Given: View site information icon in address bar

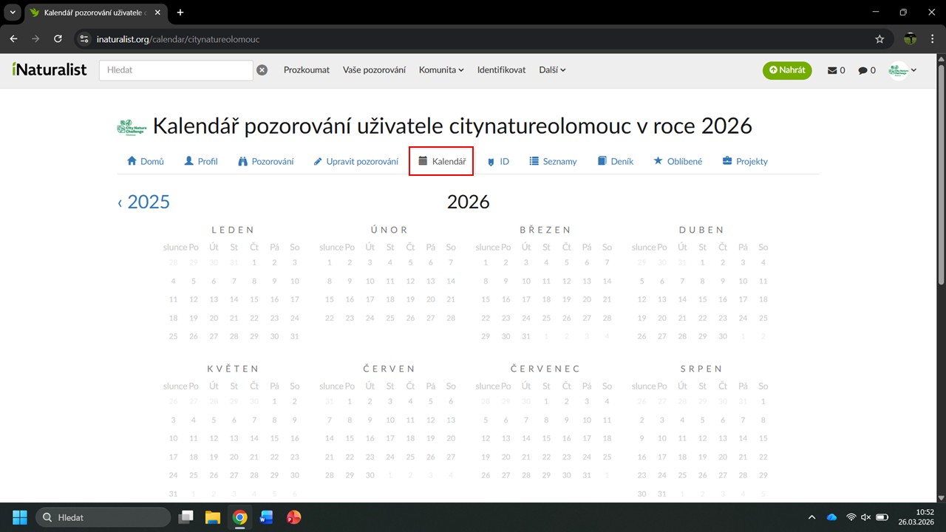Looking at the screenshot, I should (x=84, y=39).
